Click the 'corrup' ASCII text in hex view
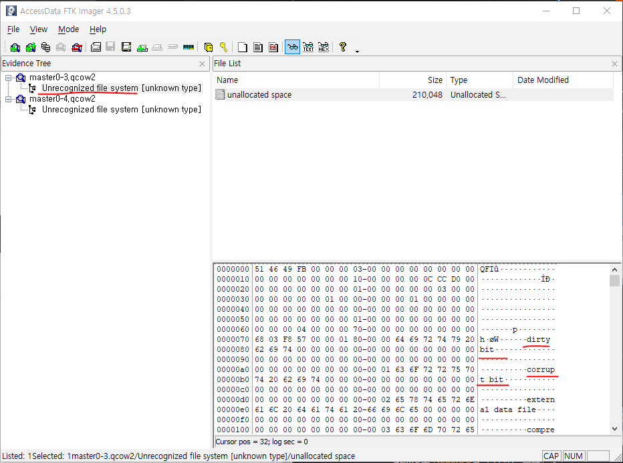This screenshot has width=623, height=463. coord(540,369)
